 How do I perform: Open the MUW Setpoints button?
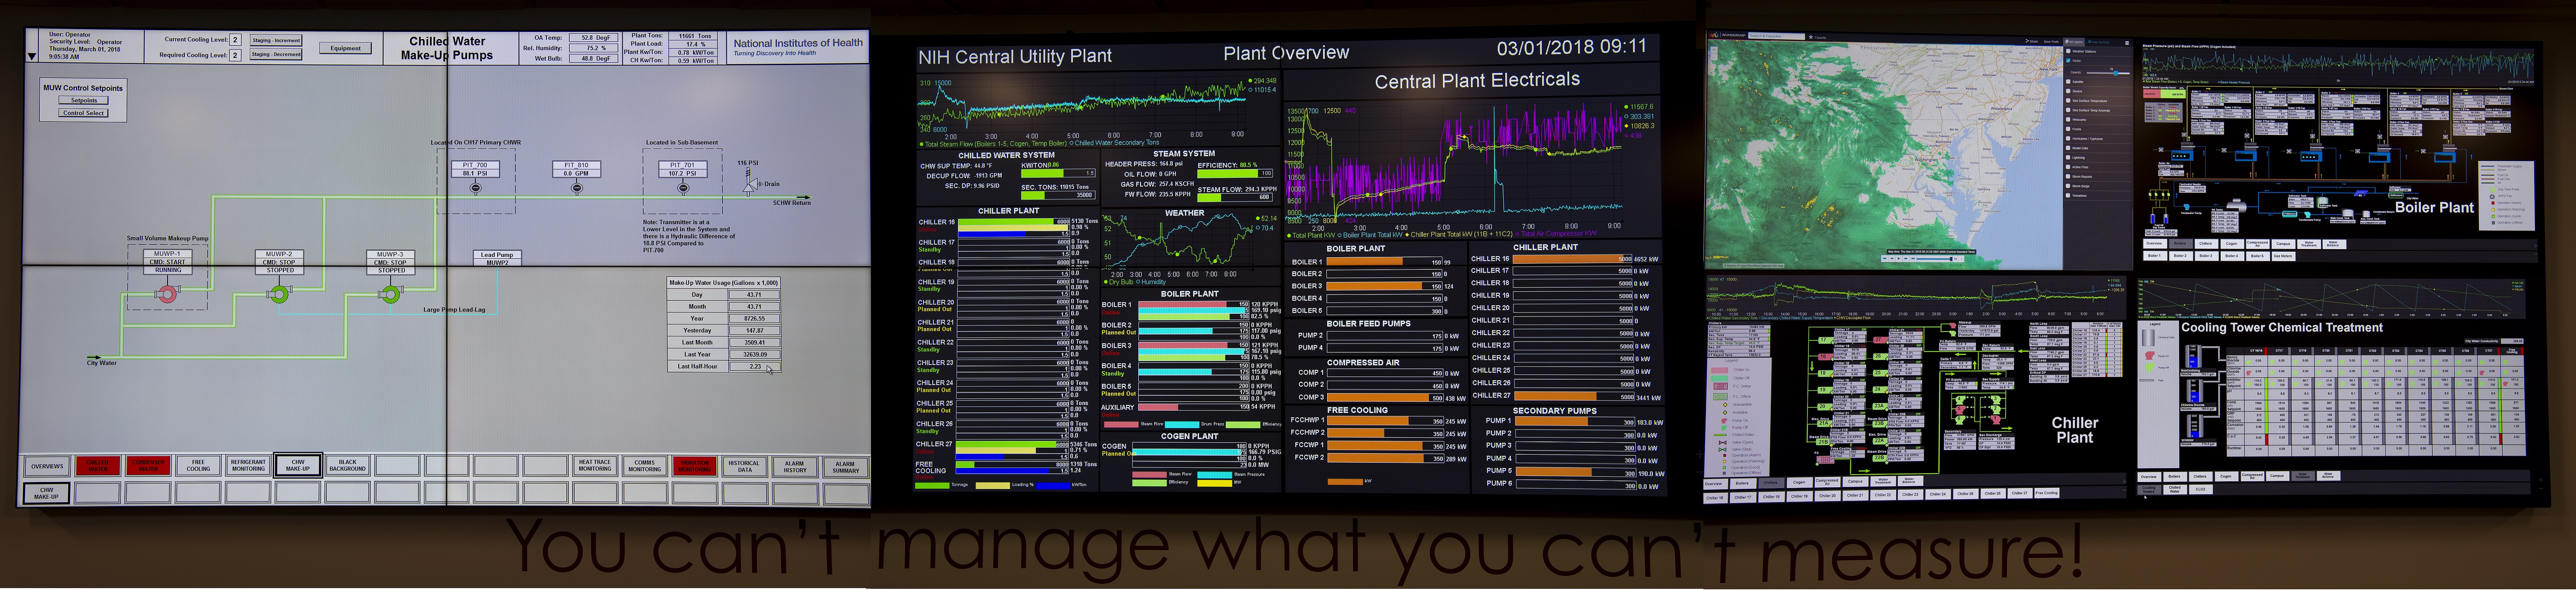tap(84, 100)
